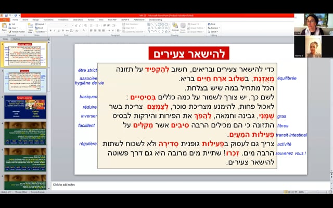Click the Copy command
This screenshot has width=333, height=208.
[12, 28]
